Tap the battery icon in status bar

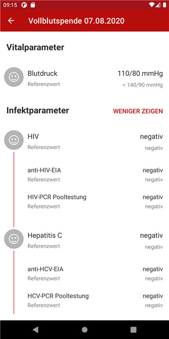click(164, 5)
